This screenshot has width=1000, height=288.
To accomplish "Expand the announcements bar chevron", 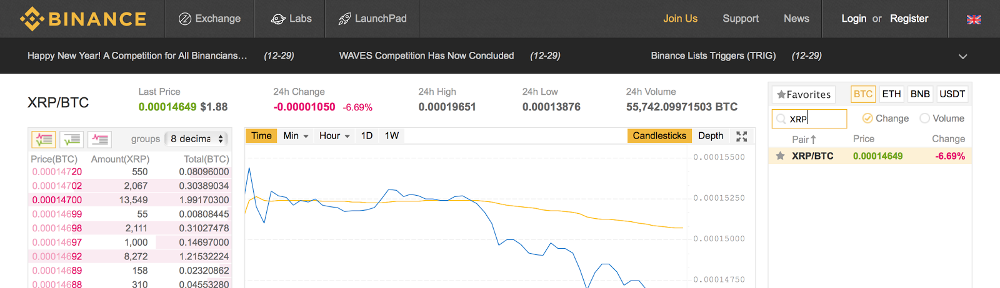I will point(963,56).
